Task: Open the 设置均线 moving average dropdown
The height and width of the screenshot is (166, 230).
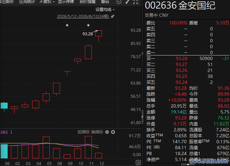Action: tap(105, 10)
